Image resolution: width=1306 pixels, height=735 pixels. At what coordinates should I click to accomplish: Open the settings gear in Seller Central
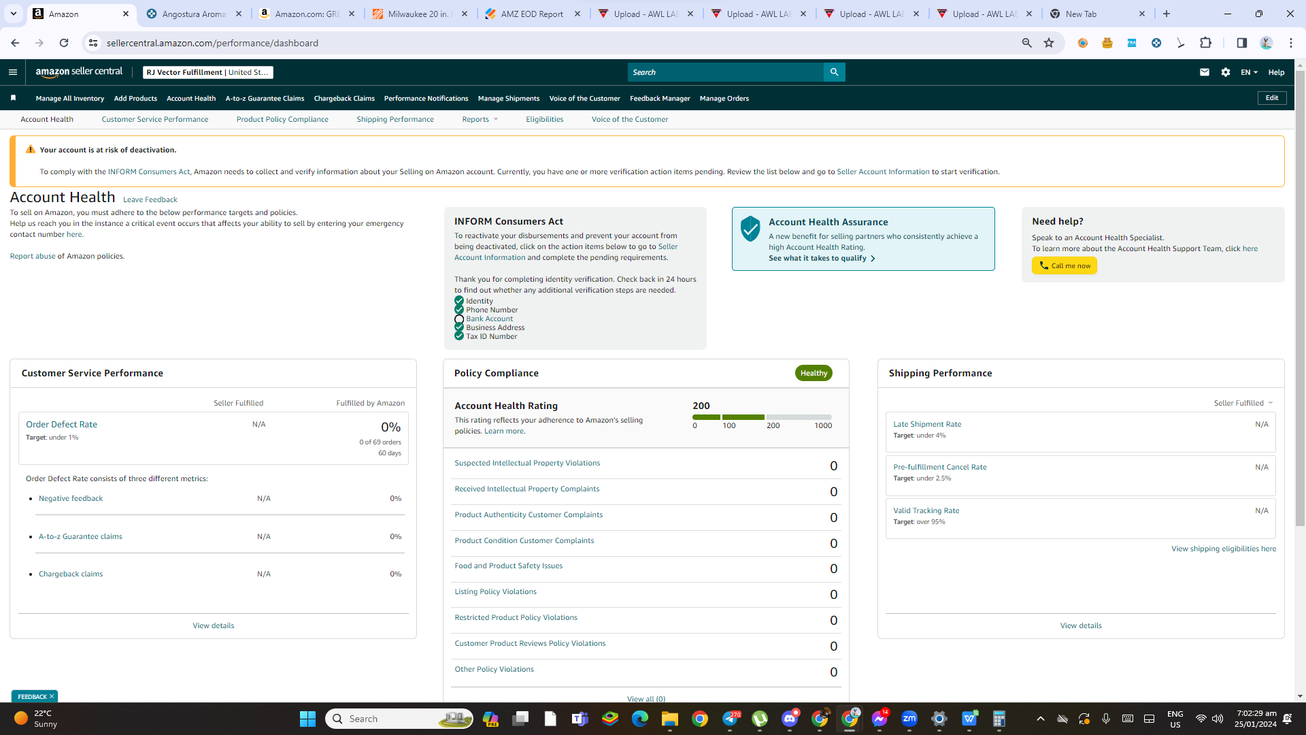coord(1226,72)
